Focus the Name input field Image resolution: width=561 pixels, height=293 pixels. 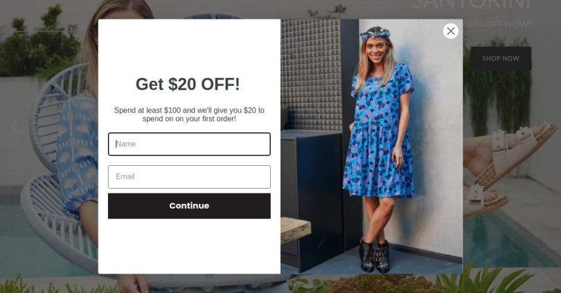189,144
